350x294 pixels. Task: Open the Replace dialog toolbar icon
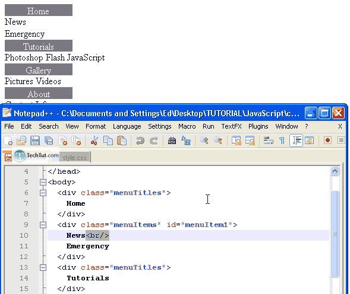coord(186,140)
